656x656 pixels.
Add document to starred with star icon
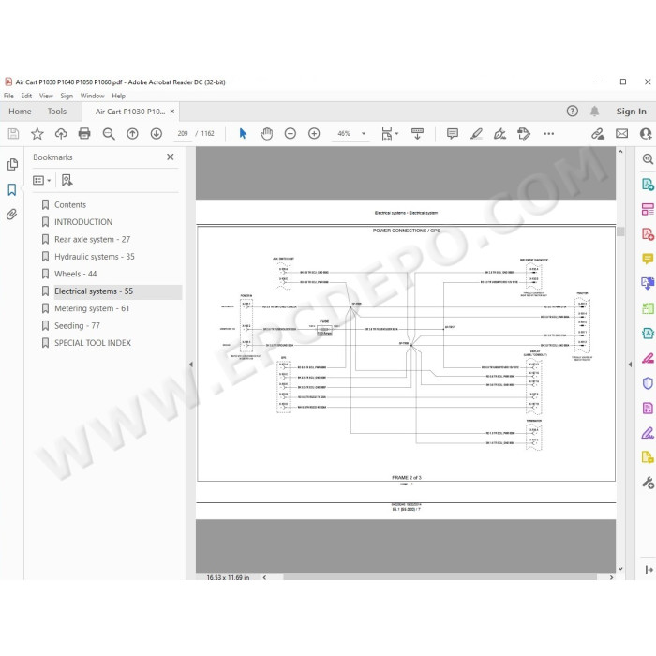(x=37, y=133)
